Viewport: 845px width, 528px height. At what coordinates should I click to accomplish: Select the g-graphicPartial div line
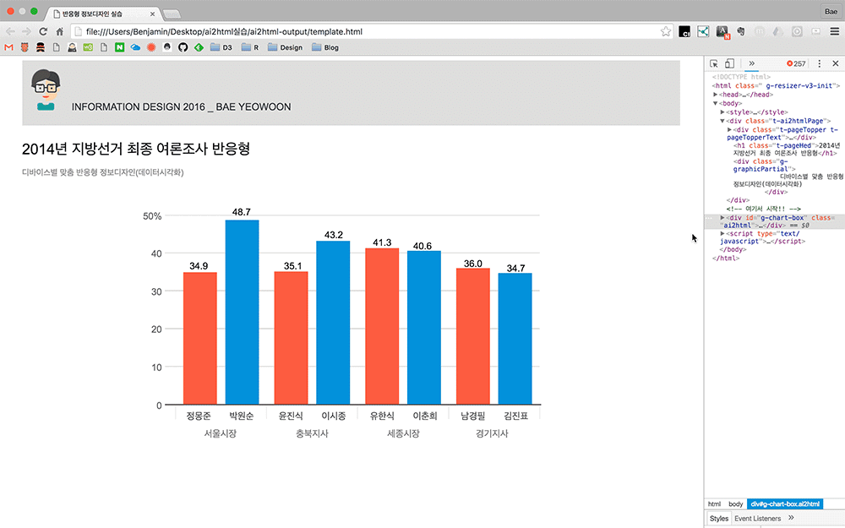coord(764,166)
